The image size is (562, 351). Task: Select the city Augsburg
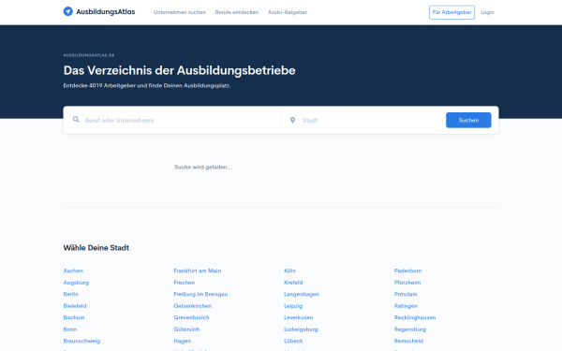point(76,283)
